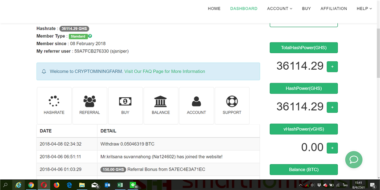This screenshot has width=380, height=190.
Task: Click the Balance (BTC) green button
Action: click(303, 170)
